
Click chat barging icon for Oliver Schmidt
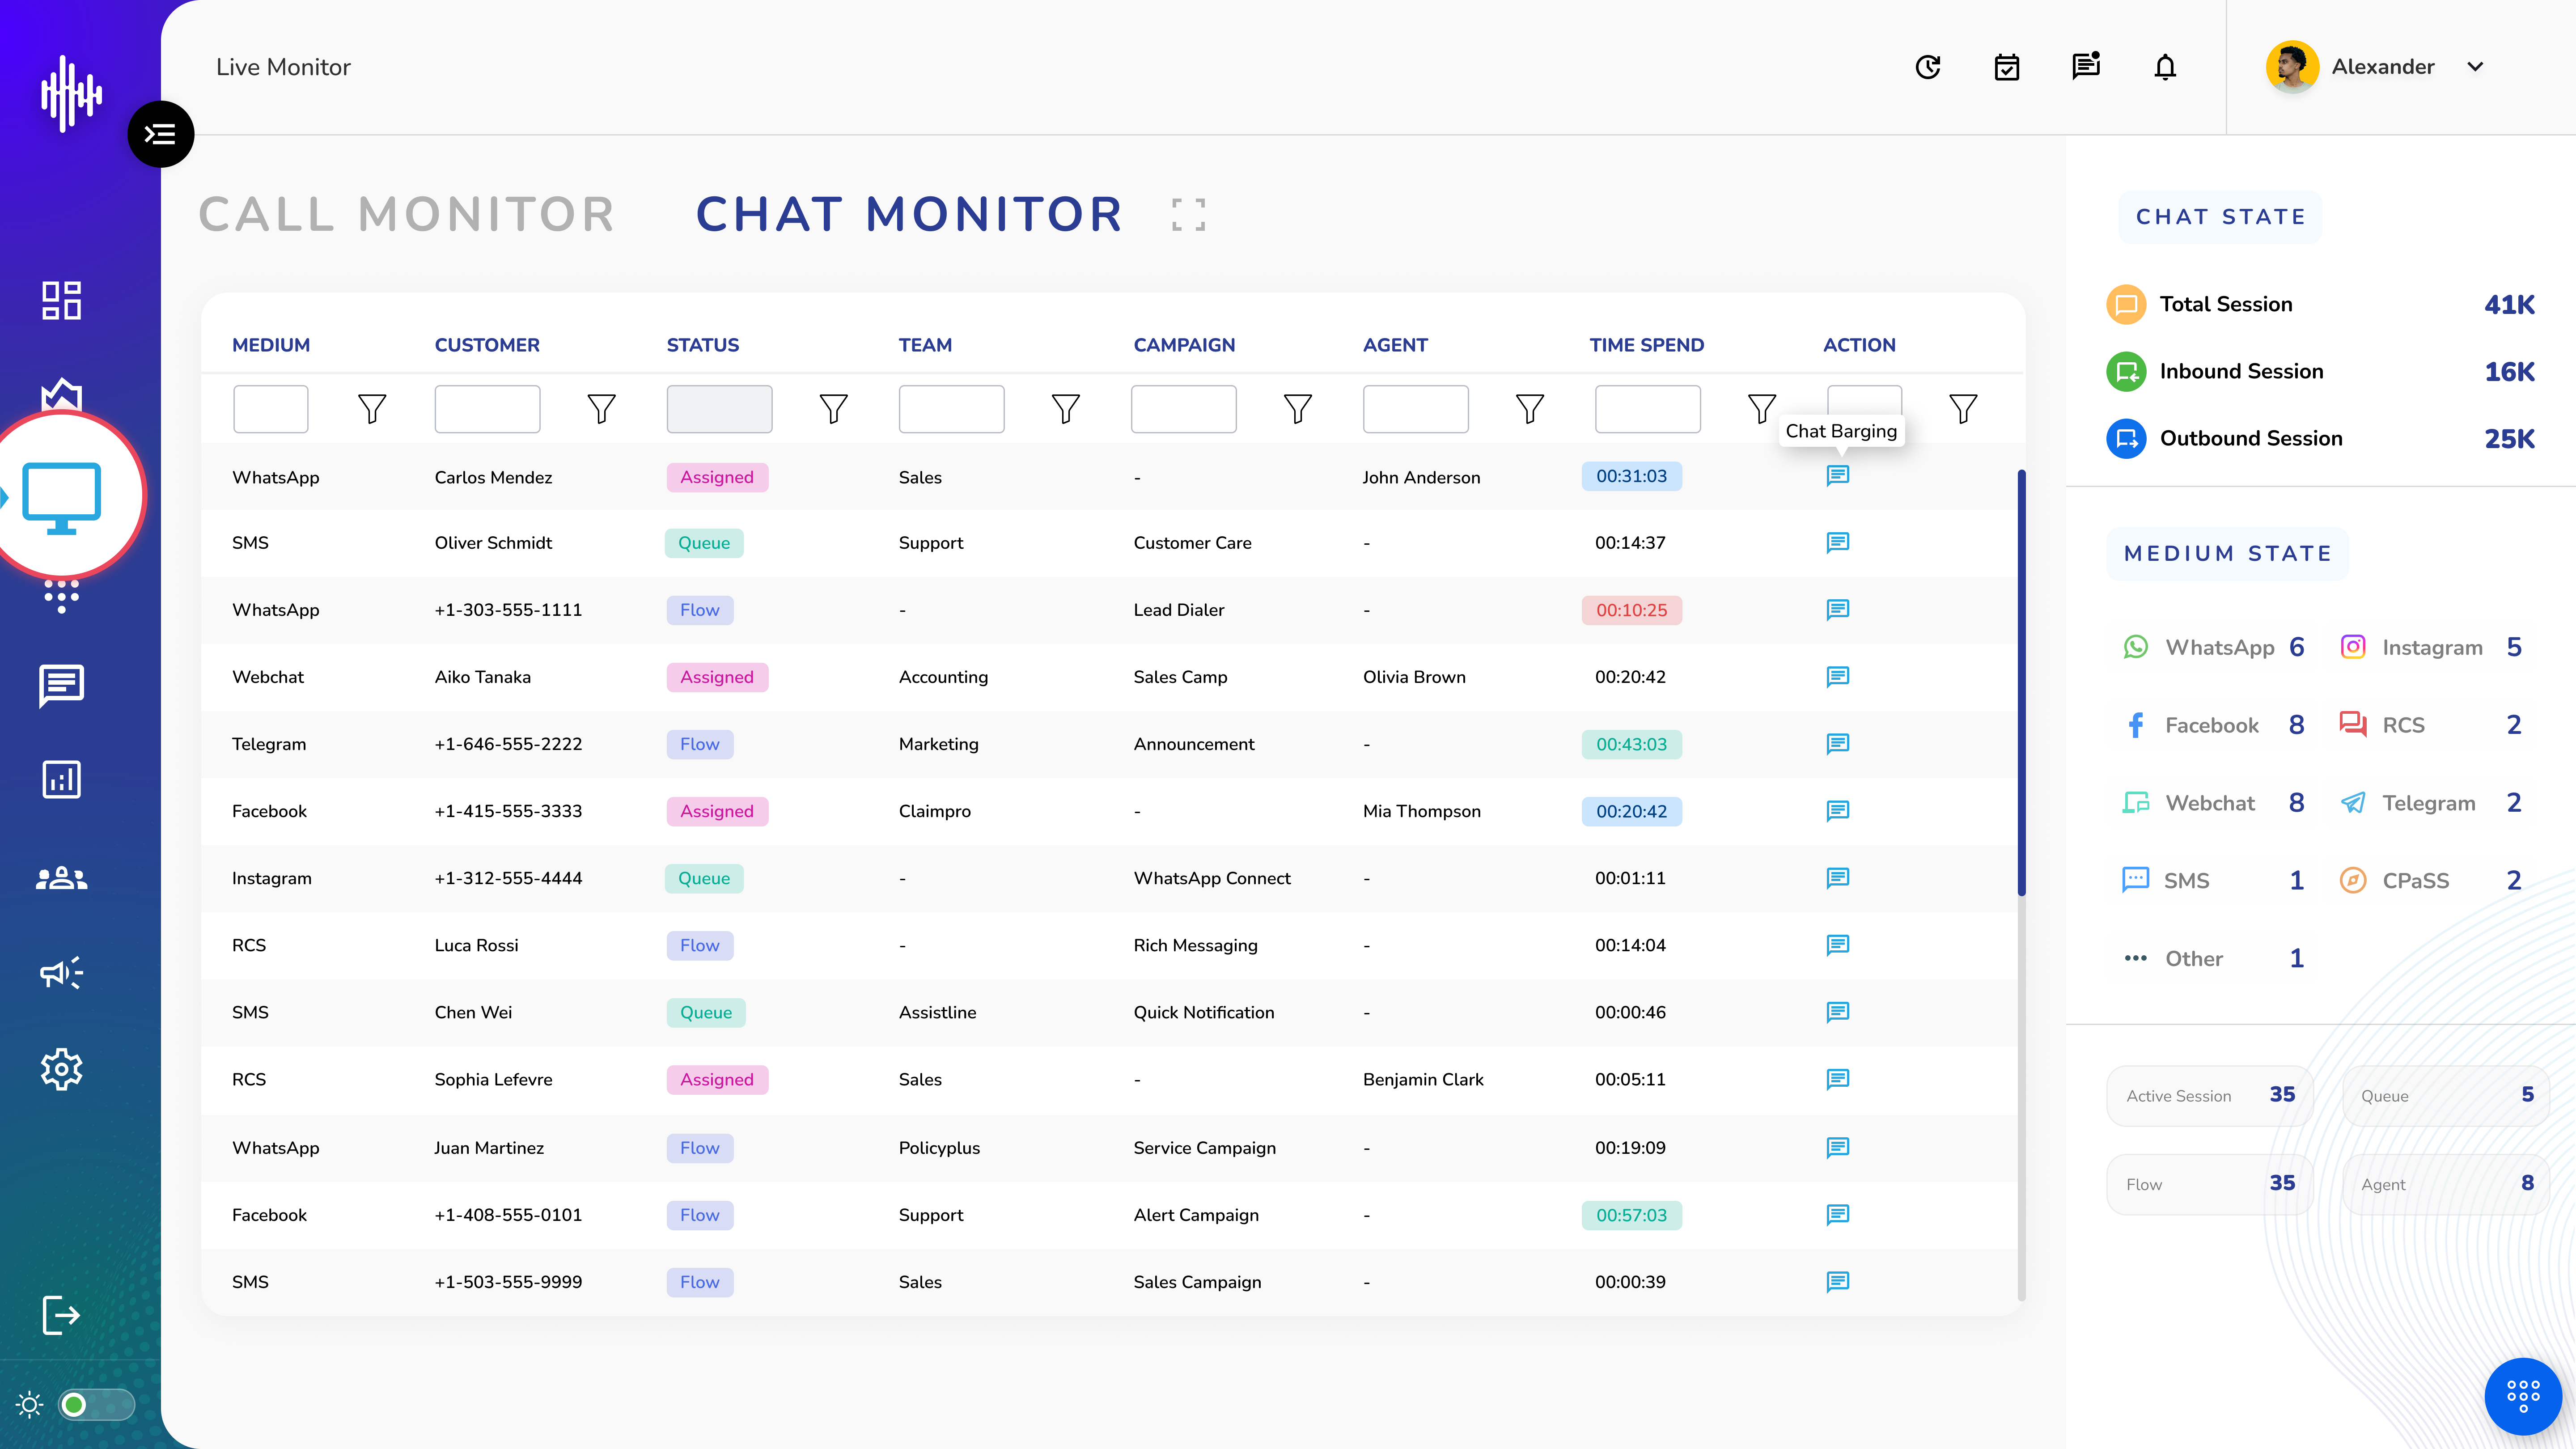[1838, 543]
